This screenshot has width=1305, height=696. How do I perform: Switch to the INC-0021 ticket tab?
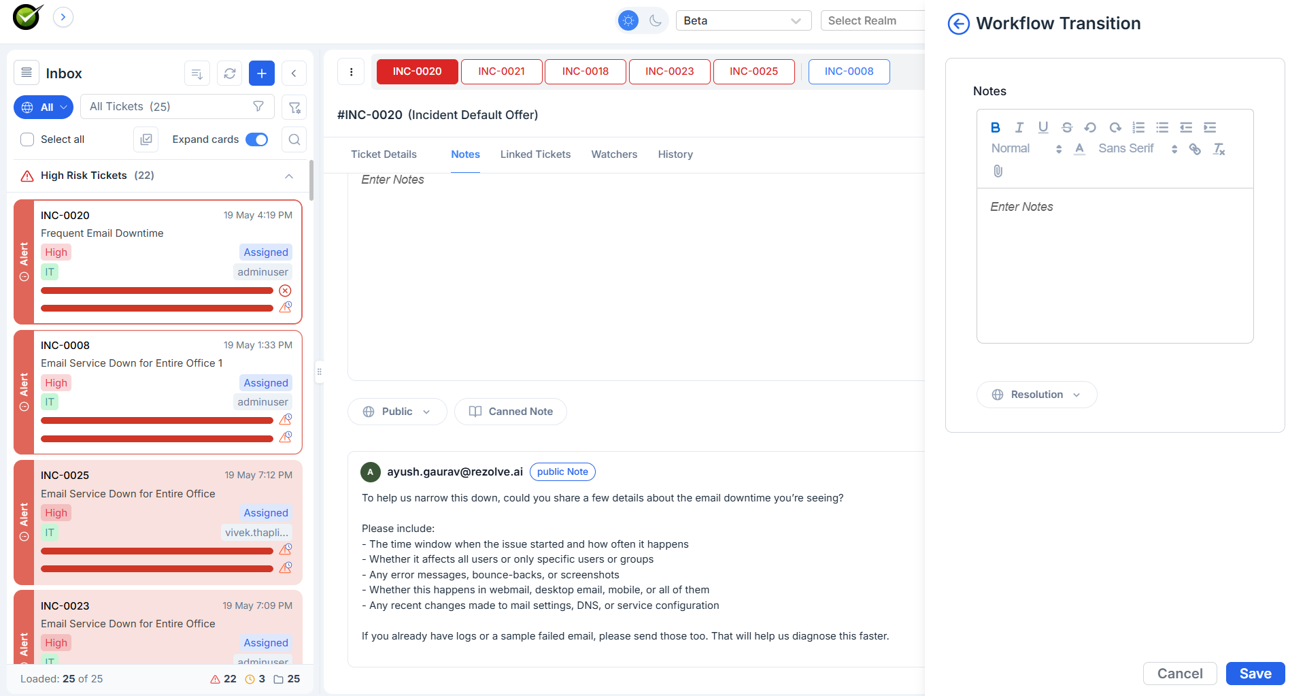click(x=501, y=71)
